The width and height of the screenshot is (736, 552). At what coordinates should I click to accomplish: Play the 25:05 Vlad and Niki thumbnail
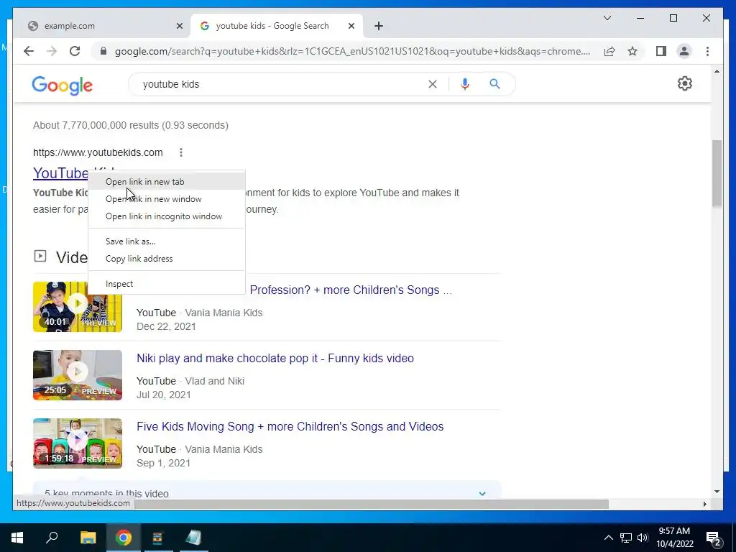click(x=78, y=375)
